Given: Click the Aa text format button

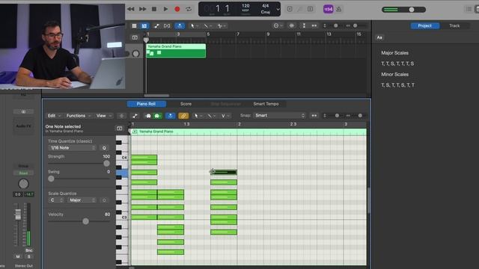Looking at the screenshot, I should click(379, 37).
